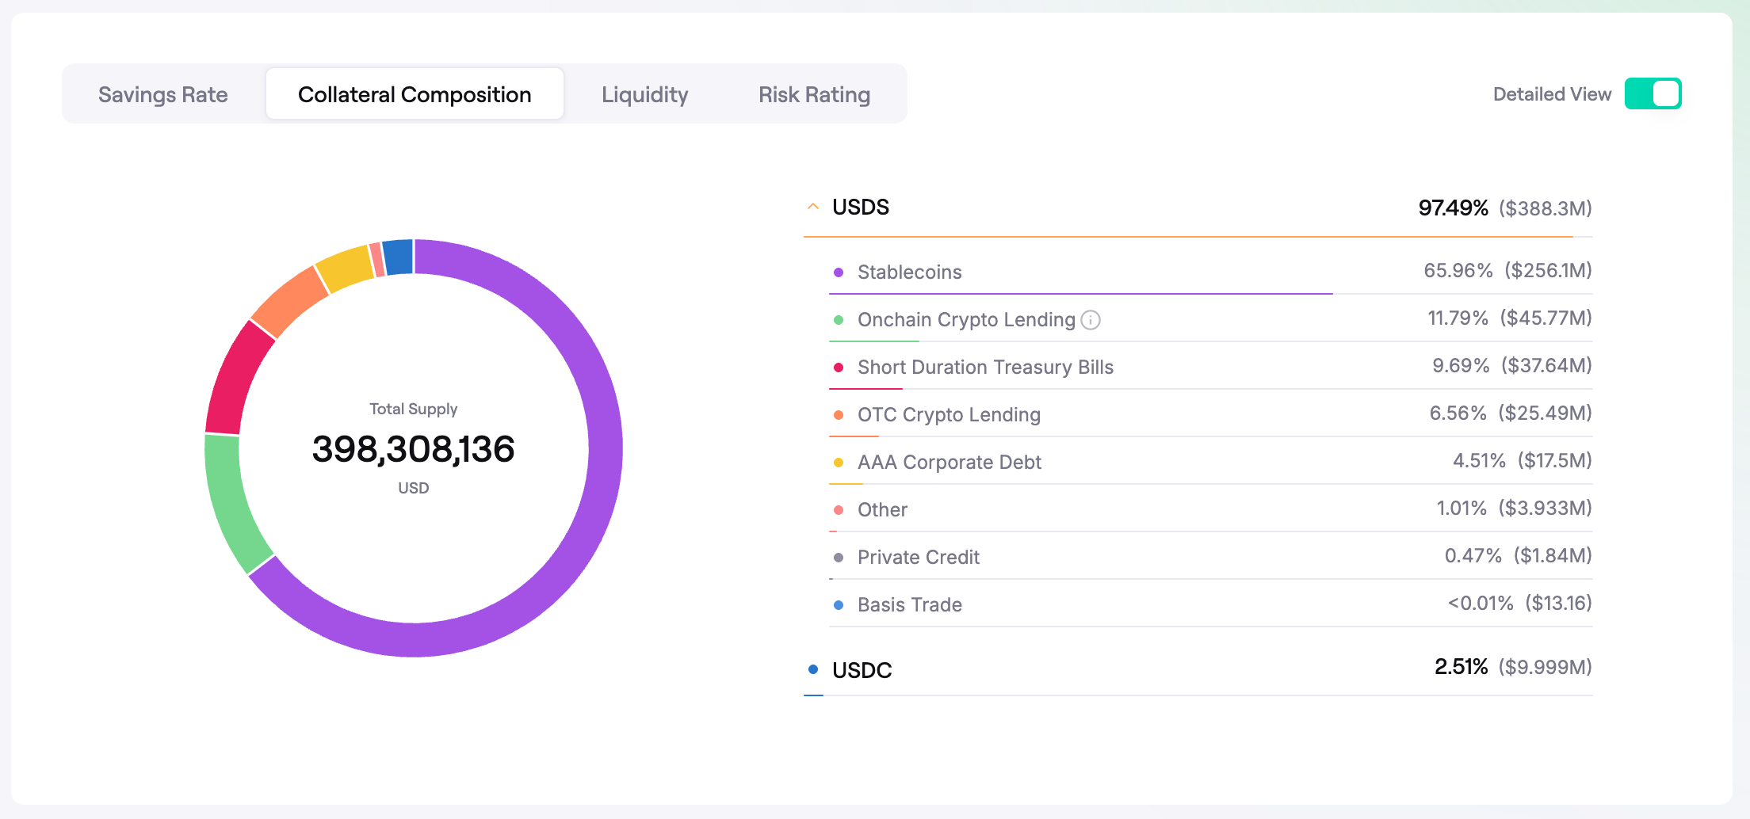The height and width of the screenshot is (819, 1750).
Task: Go to the Risk Rating tab
Action: tap(814, 94)
